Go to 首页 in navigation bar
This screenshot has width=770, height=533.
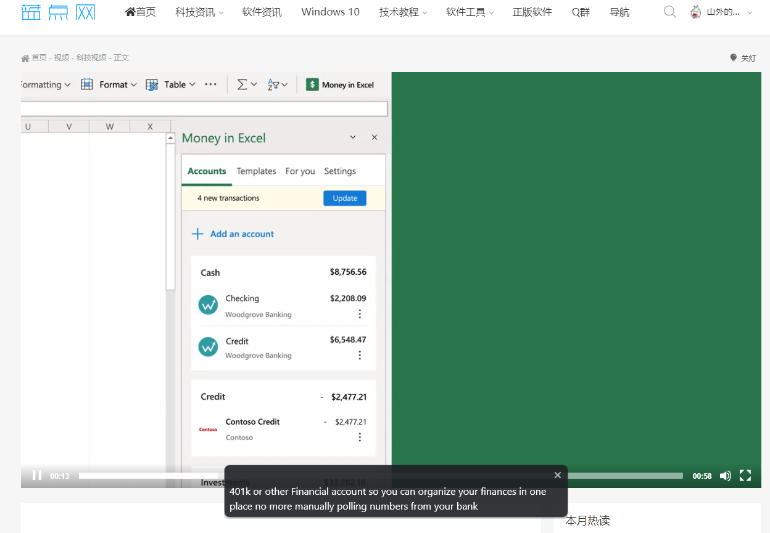(141, 12)
